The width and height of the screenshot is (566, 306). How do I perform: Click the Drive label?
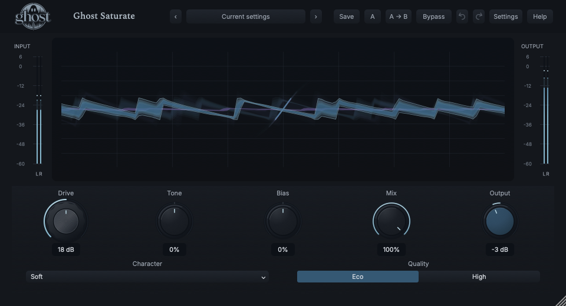click(65, 193)
